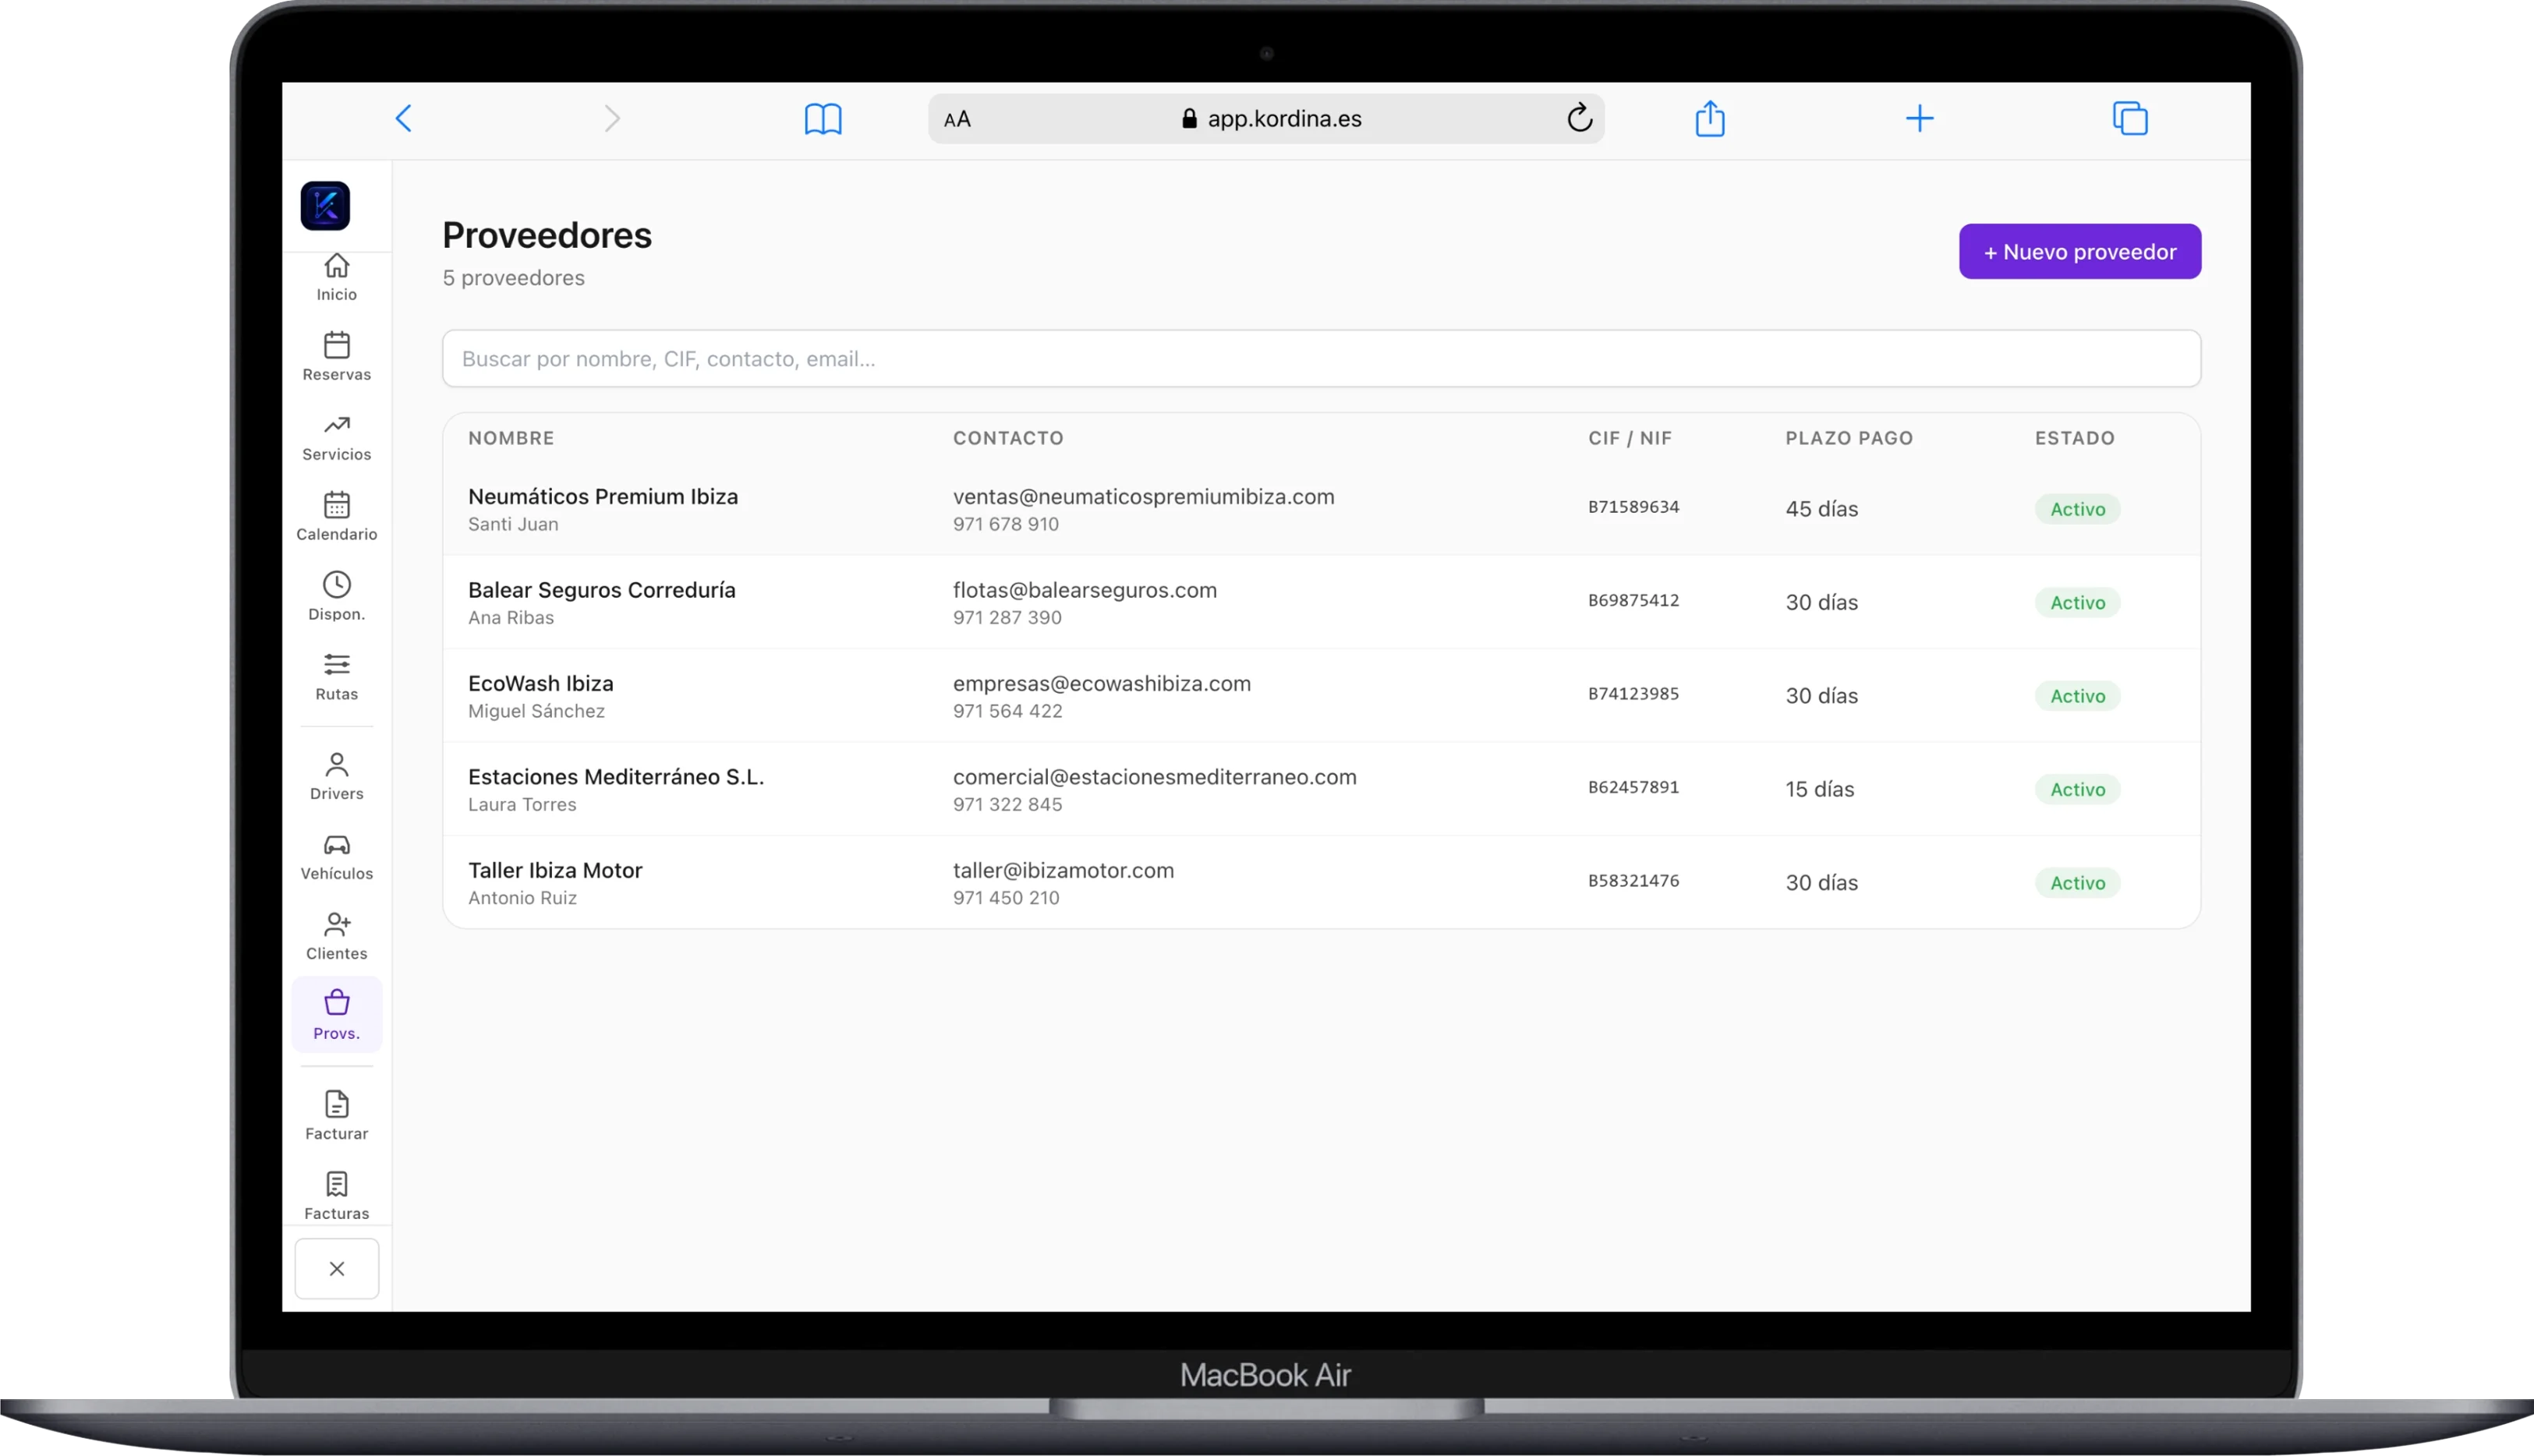Click Activo badge for Estaciones Mediterráneo

coord(2077,789)
